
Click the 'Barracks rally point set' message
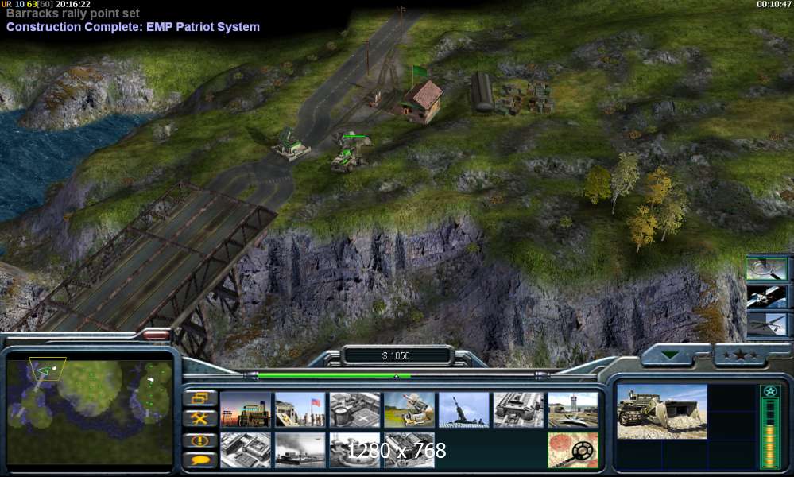73,14
